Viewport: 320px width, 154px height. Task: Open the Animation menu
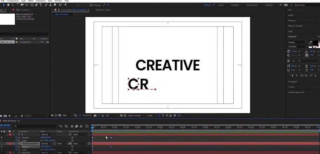41,1
